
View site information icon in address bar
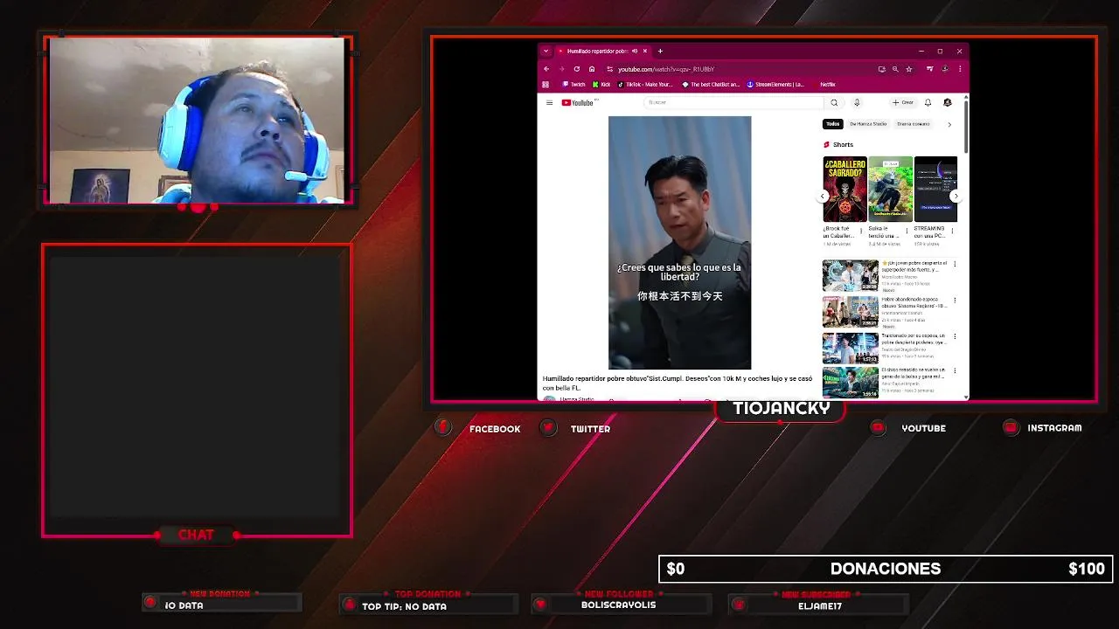[609, 69]
